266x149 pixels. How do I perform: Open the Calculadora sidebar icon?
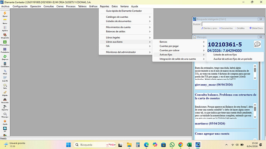[x=5, y=64]
